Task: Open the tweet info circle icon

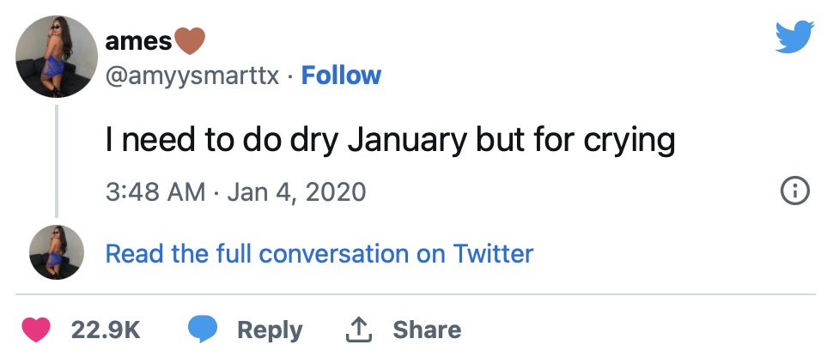Action: click(x=794, y=191)
